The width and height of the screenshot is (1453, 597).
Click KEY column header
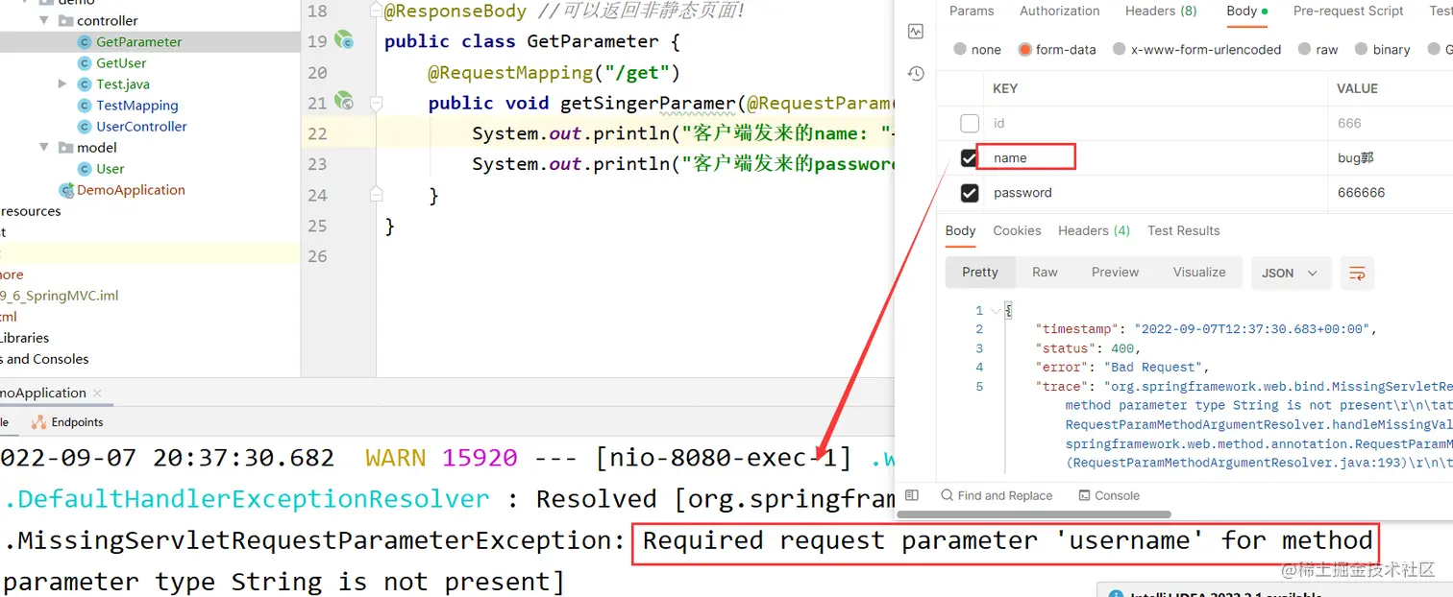[x=1005, y=88]
